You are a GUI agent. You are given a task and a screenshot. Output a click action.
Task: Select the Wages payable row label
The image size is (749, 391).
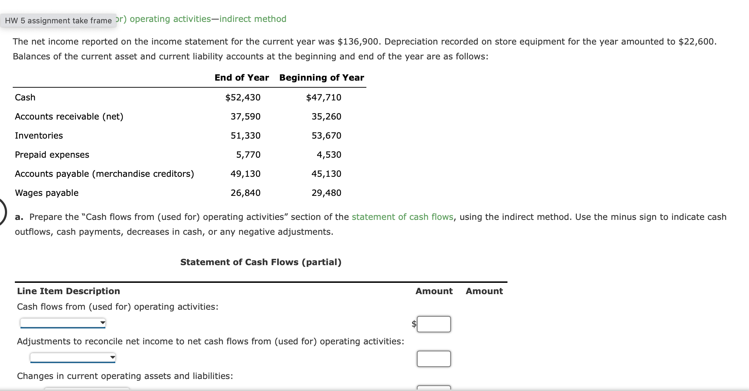point(46,193)
